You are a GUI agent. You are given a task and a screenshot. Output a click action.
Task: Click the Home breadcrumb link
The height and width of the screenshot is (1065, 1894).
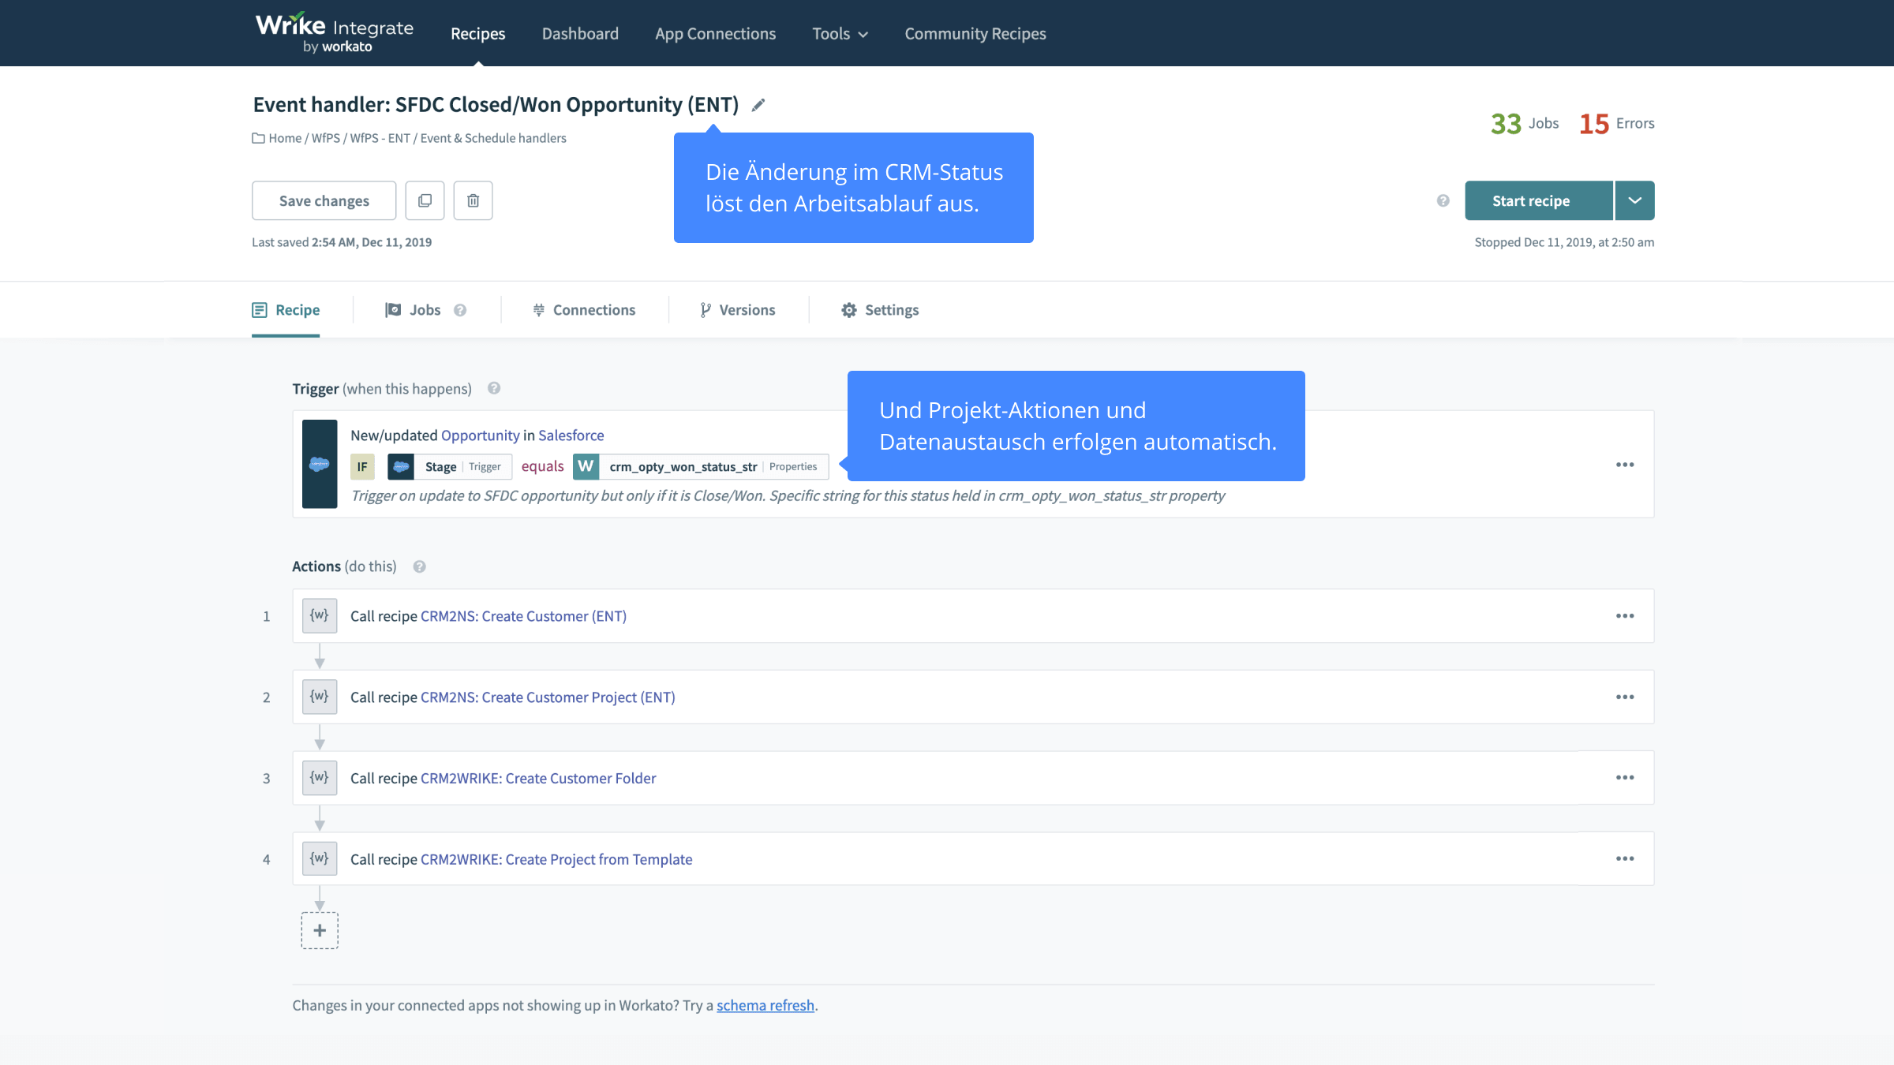click(x=285, y=138)
